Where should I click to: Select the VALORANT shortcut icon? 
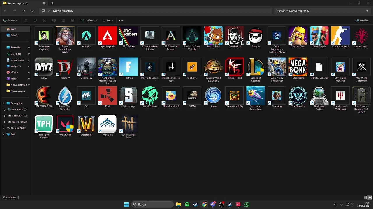(65, 124)
